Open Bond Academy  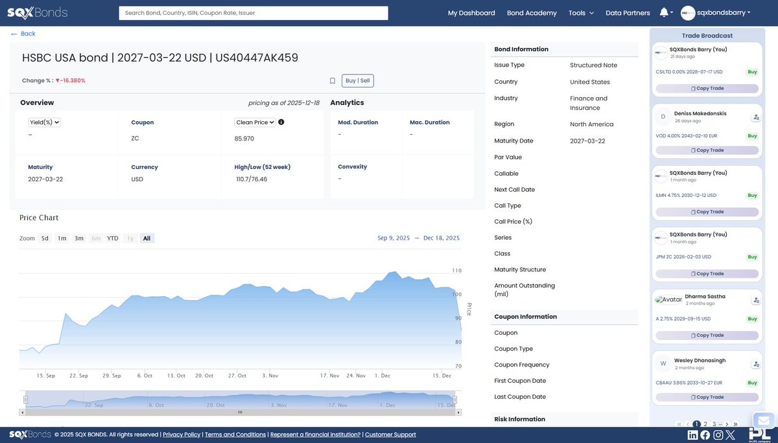(x=532, y=13)
